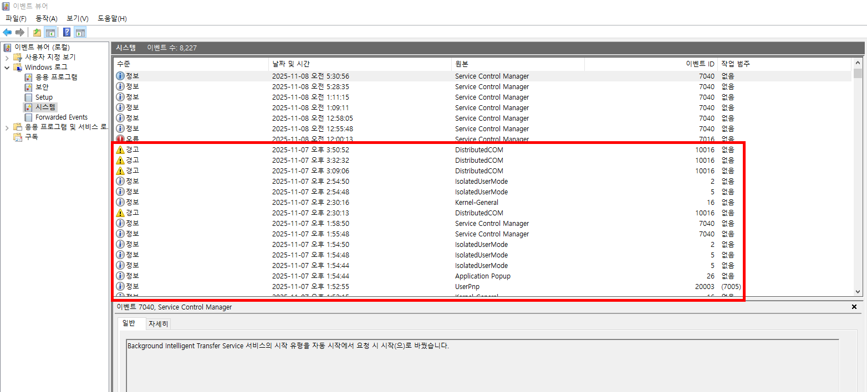
Task: Click the blue Back arrow in toolbar
Action: point(7,32)
